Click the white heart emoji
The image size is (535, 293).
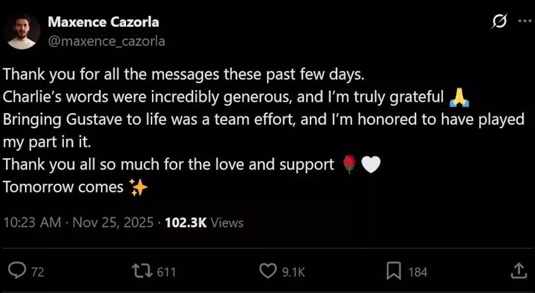[x=370, y=165]
